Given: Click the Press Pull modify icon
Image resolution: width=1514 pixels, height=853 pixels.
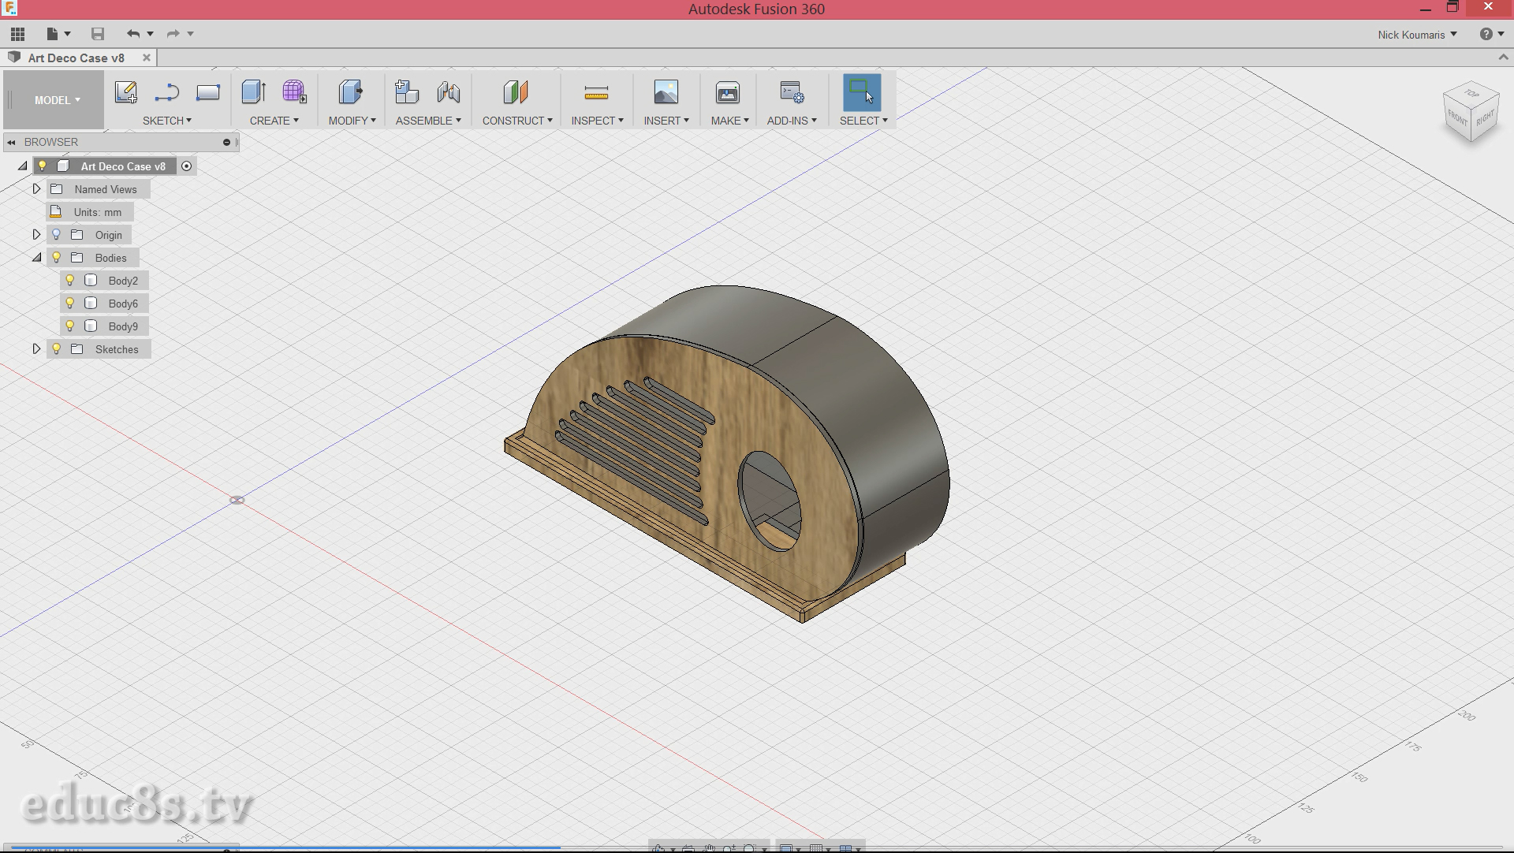Looking at the screenshot, I should pyautogui.click(x=350, y=92).
